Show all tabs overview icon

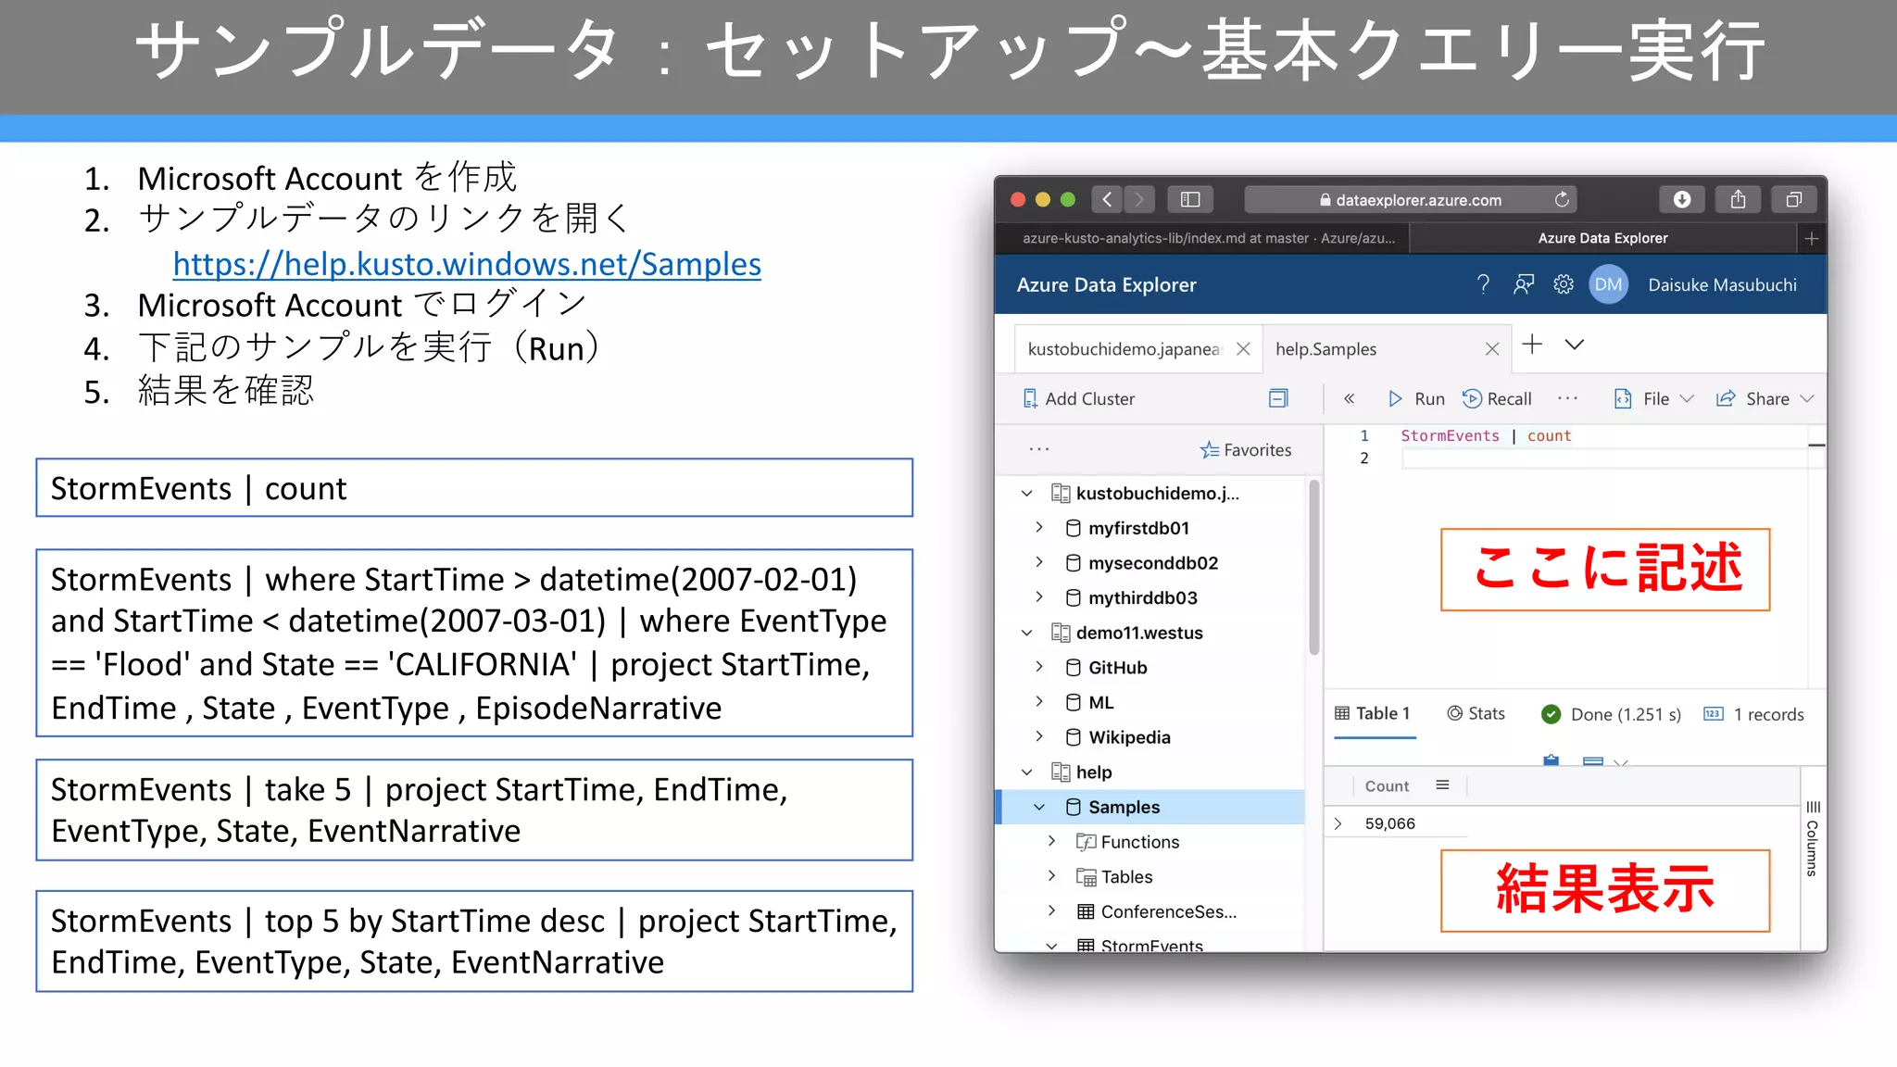(1794, 199)
